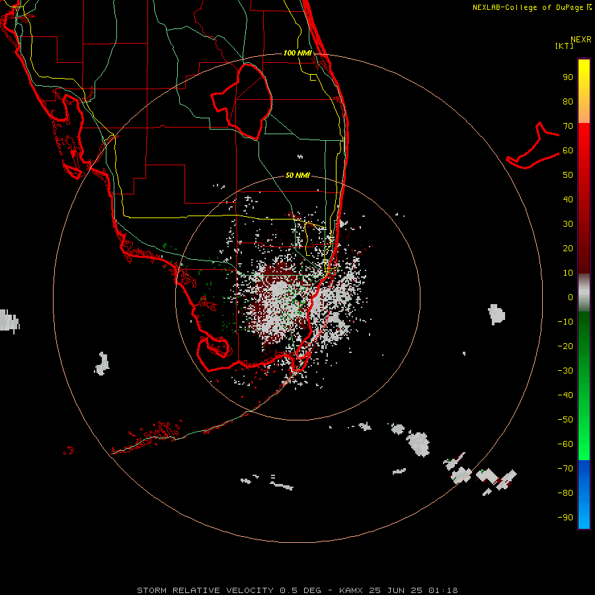Click the blue bottom segment of color bar

coord(584,495)
